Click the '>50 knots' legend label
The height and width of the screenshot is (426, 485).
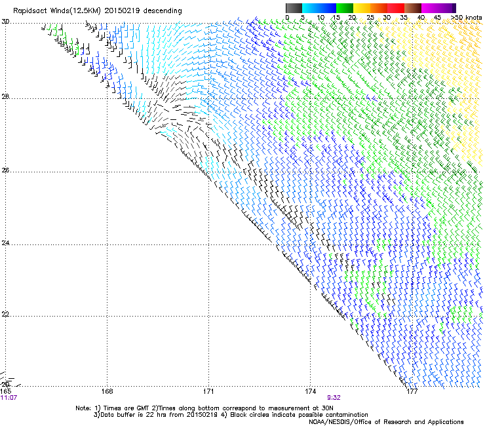pyautogui.click(x=466, y=18)
